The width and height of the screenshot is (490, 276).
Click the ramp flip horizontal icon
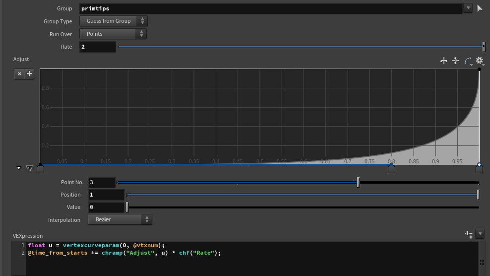444,61
